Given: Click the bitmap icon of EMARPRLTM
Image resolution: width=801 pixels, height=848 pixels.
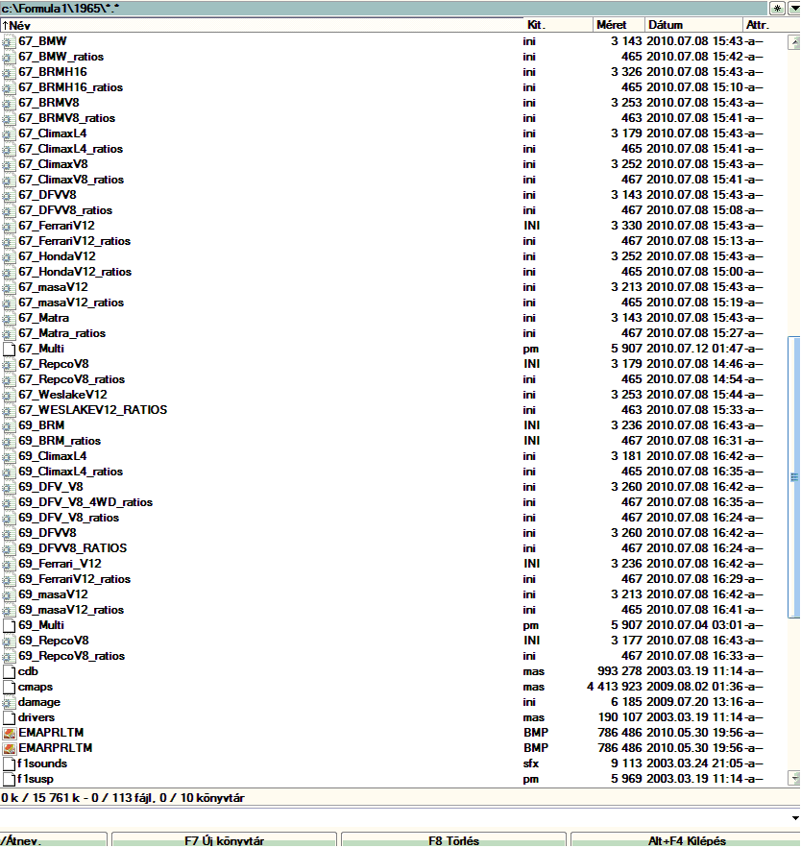Looking at the screenshot, I should click(x=9, y=748).
